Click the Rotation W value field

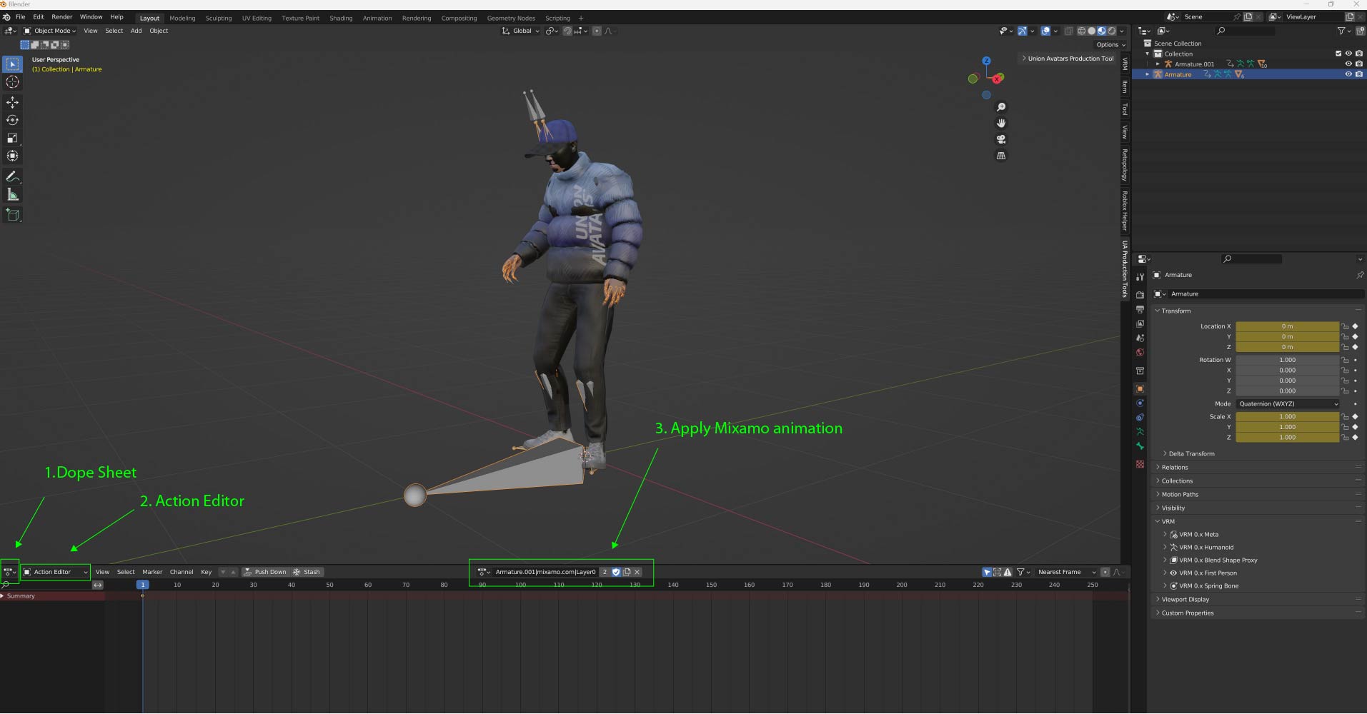click(1287, 360)
